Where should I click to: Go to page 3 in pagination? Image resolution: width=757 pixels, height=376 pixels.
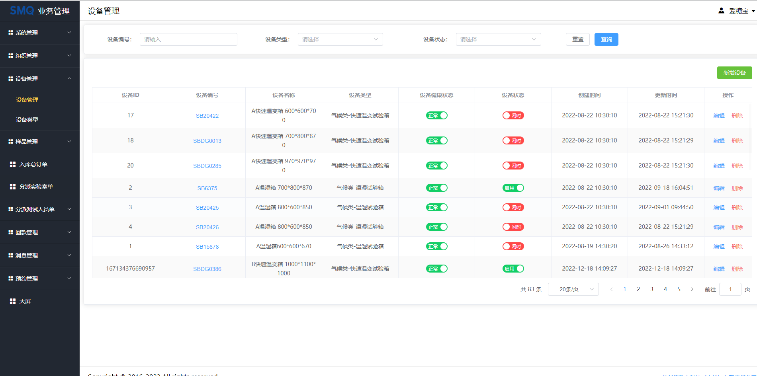point(652,289)
